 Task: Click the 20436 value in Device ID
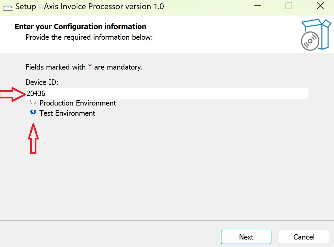(36, 94)
